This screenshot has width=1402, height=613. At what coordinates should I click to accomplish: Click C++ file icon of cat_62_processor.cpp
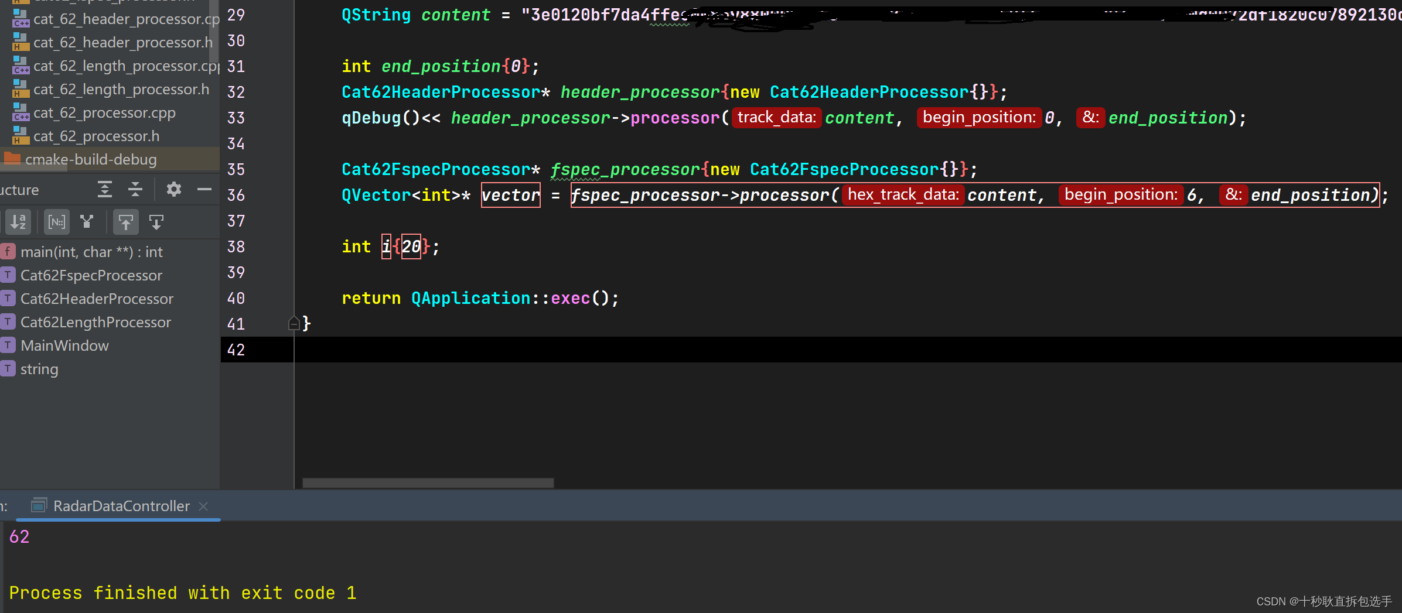pos(21,112)
